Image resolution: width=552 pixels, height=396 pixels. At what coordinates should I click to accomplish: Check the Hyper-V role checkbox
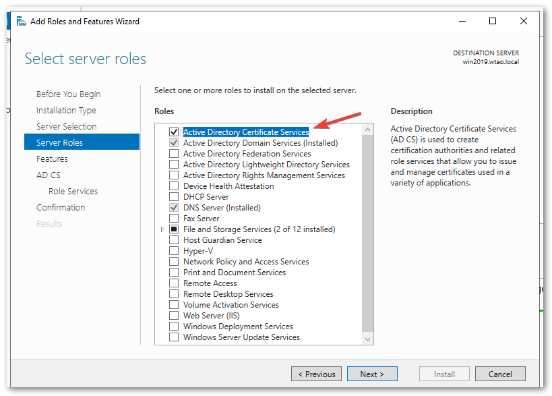(174, 251)
